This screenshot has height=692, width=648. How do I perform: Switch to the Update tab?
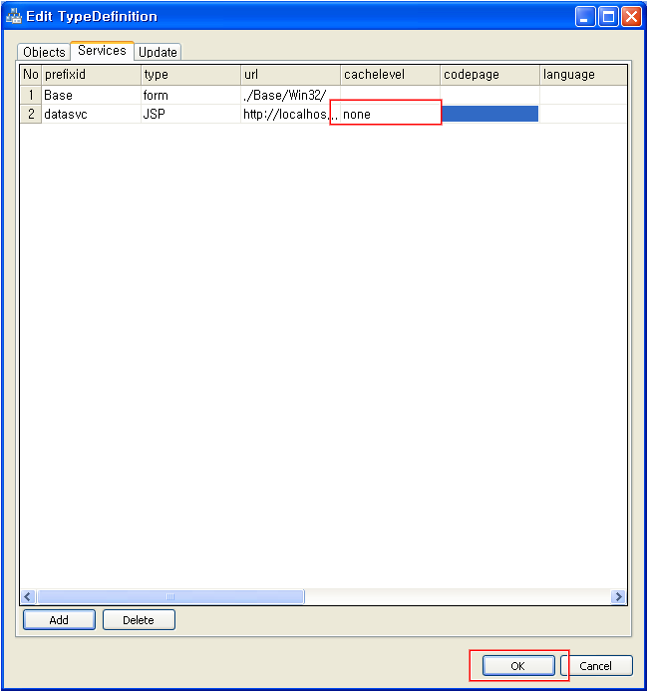pos(158,52)
